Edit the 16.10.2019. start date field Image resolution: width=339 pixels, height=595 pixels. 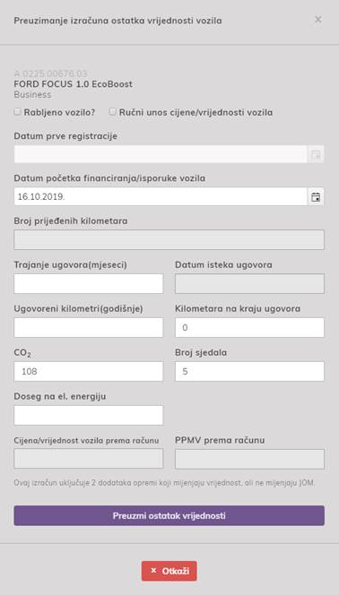tap(161, 196)
